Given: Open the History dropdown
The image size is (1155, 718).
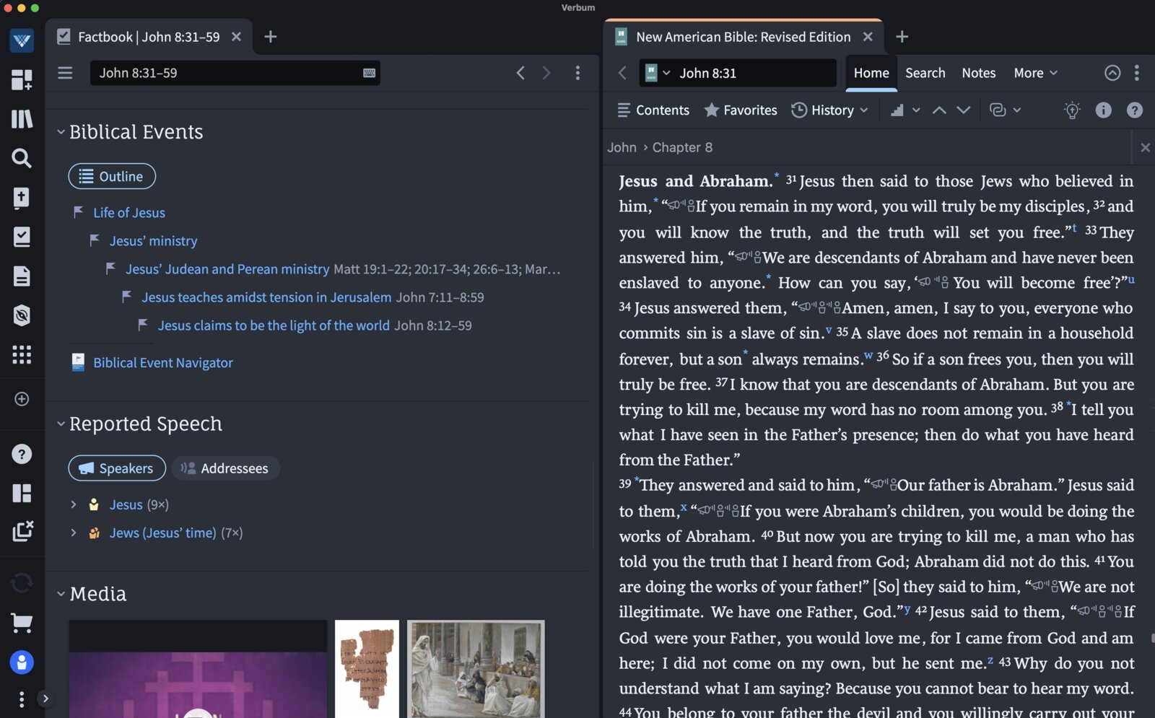Looking at the screenshot, I should (830, 110).
